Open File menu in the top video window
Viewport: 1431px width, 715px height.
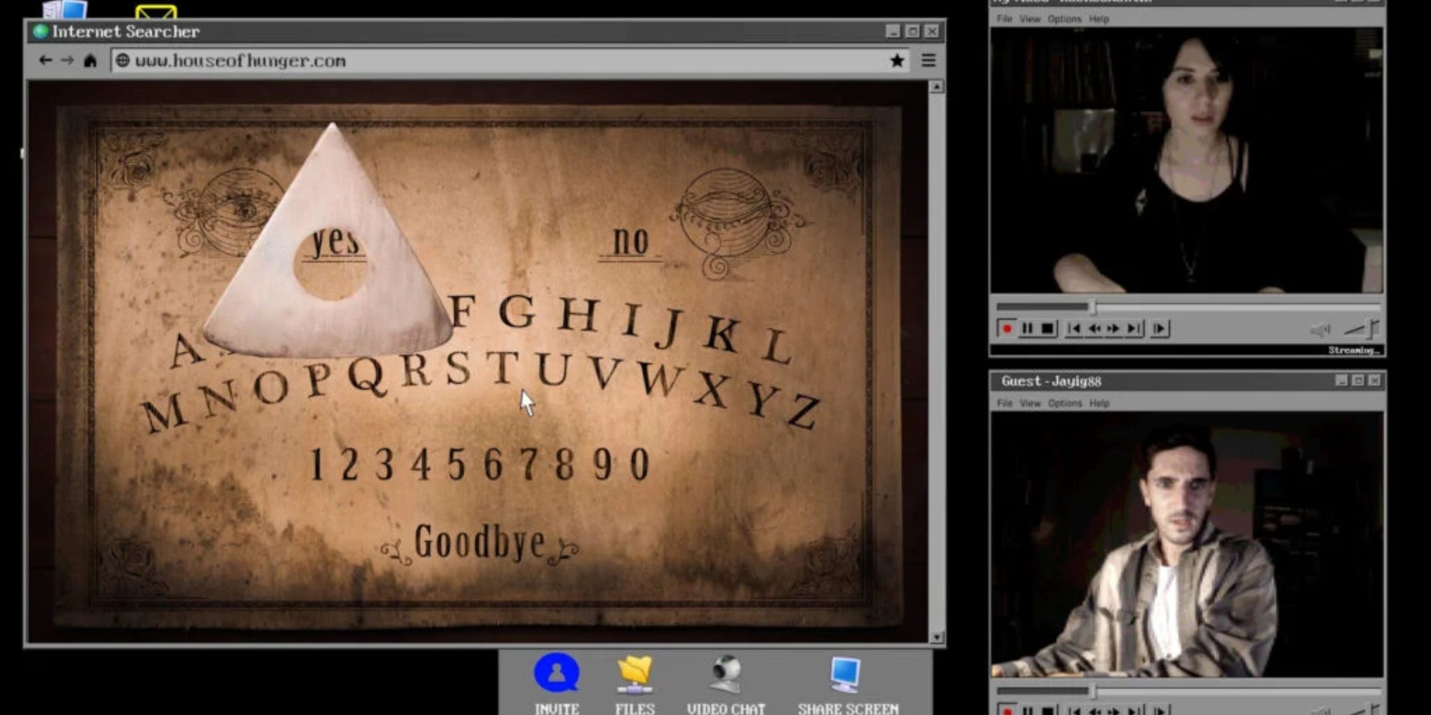(x=1004, y=19)
